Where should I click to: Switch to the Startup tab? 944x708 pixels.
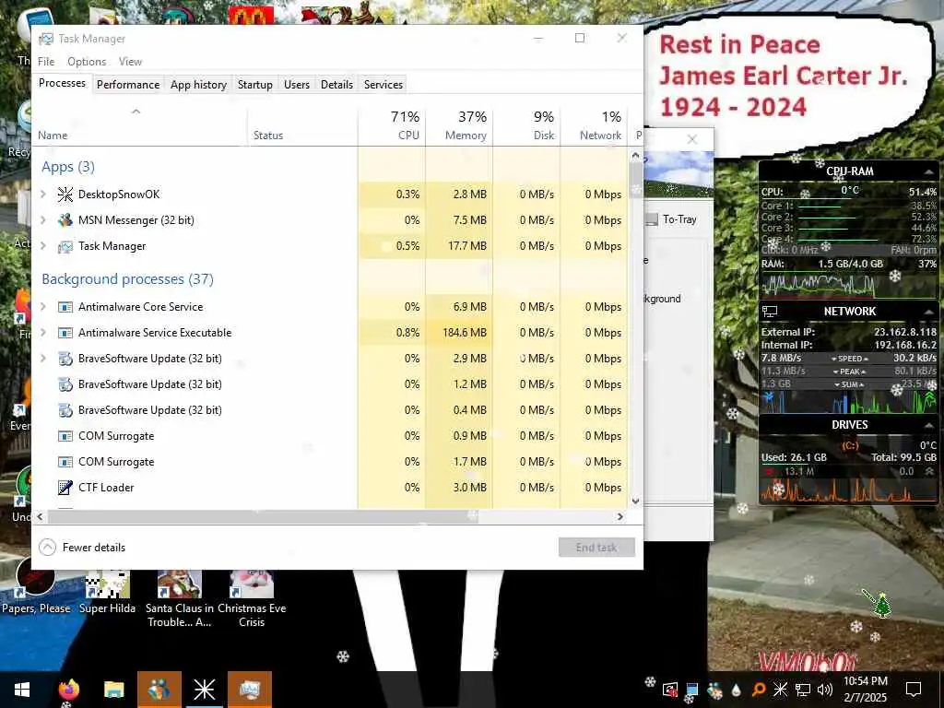255,85
